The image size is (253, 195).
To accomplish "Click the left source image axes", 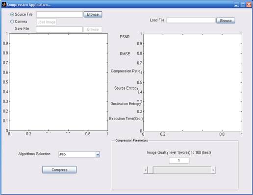I will click(58, 82).
